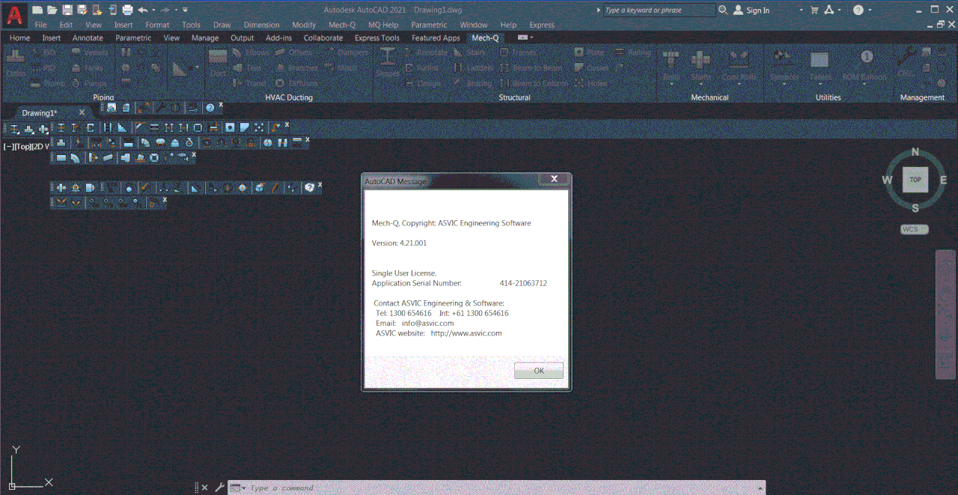Select the Drawing1* document tab
Screen dimensions: 958x495
coord(40,112)
